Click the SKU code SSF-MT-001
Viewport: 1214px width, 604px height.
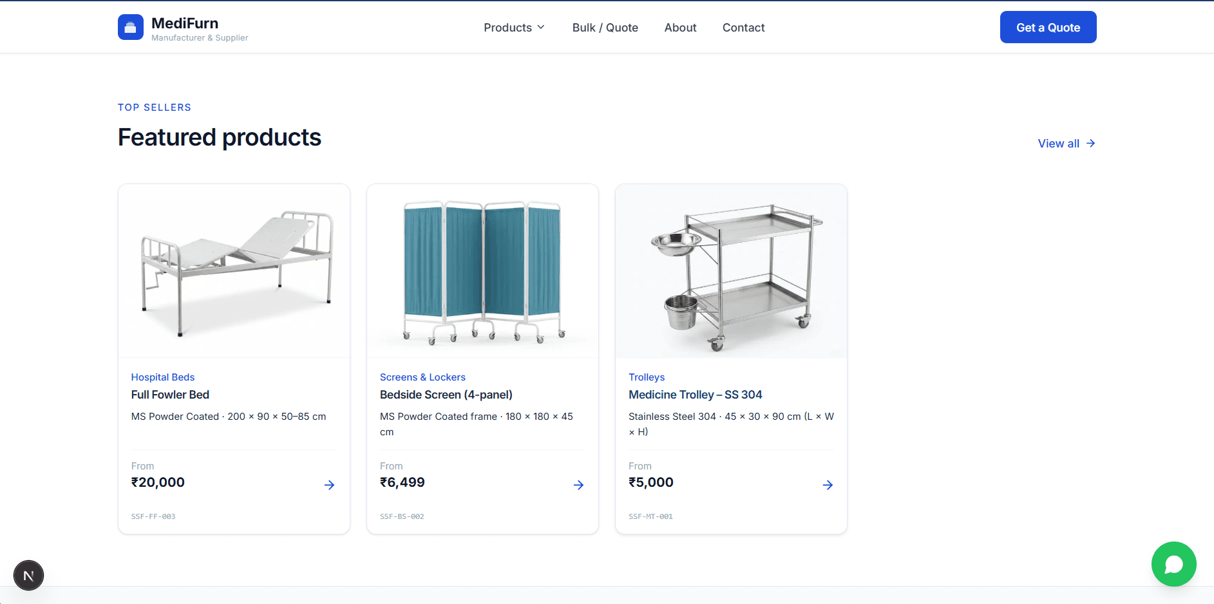pyautogui.click(x=650, y=516)
